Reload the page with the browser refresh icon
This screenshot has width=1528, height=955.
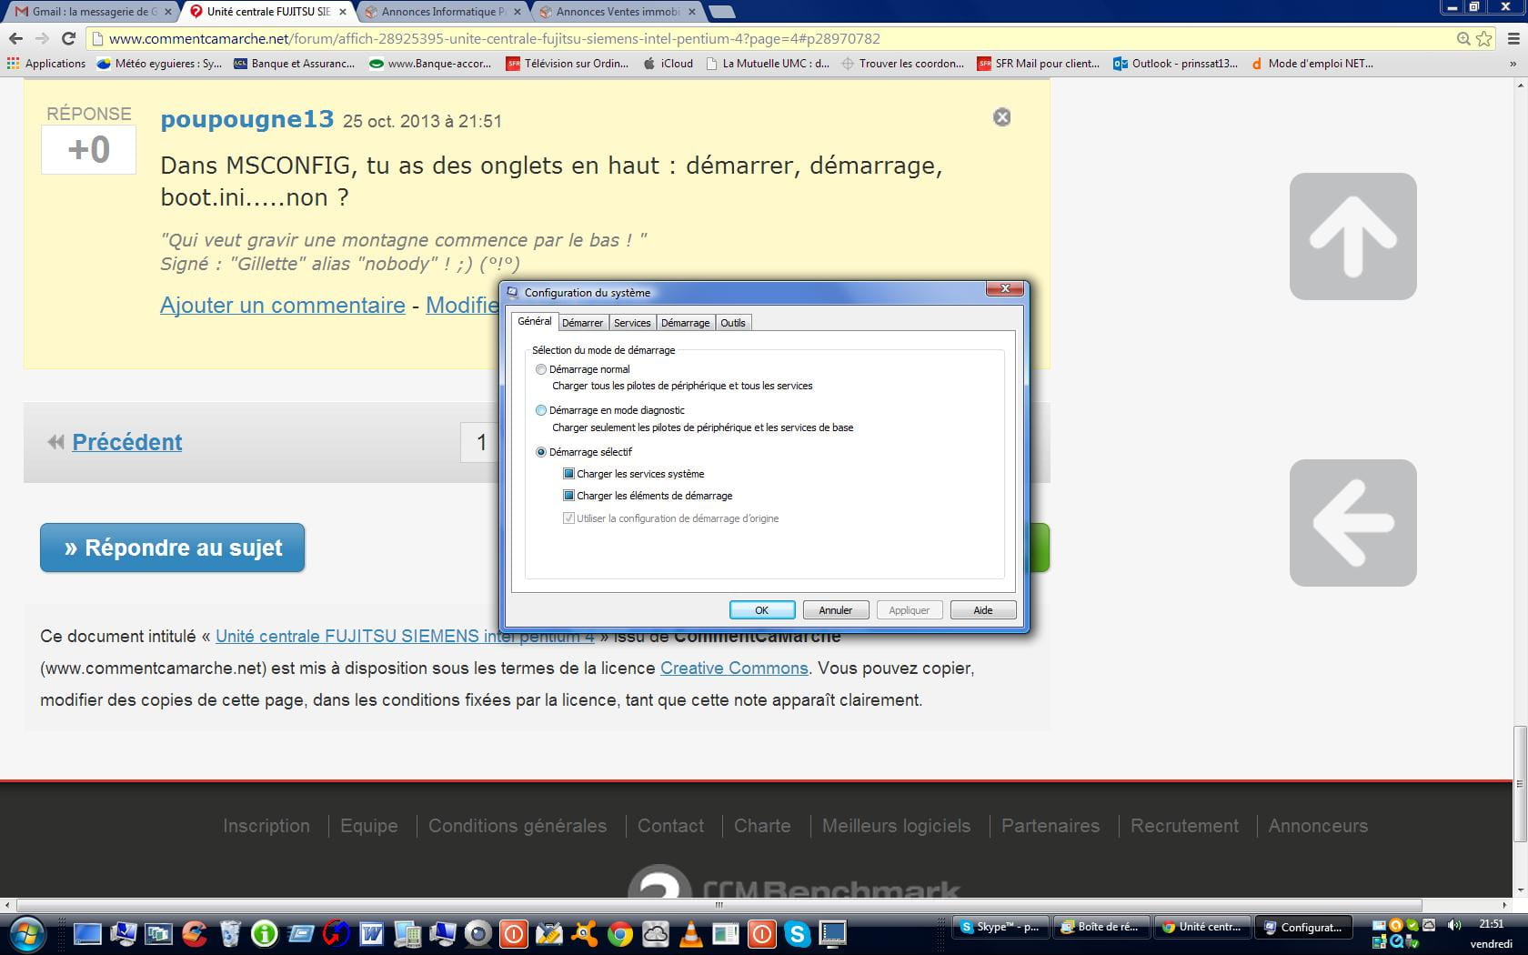coord(68,38)
